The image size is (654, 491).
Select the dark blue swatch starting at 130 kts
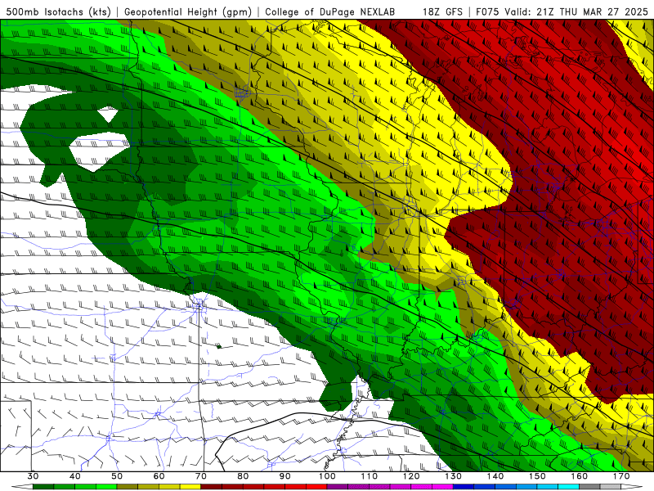point(464,487)
